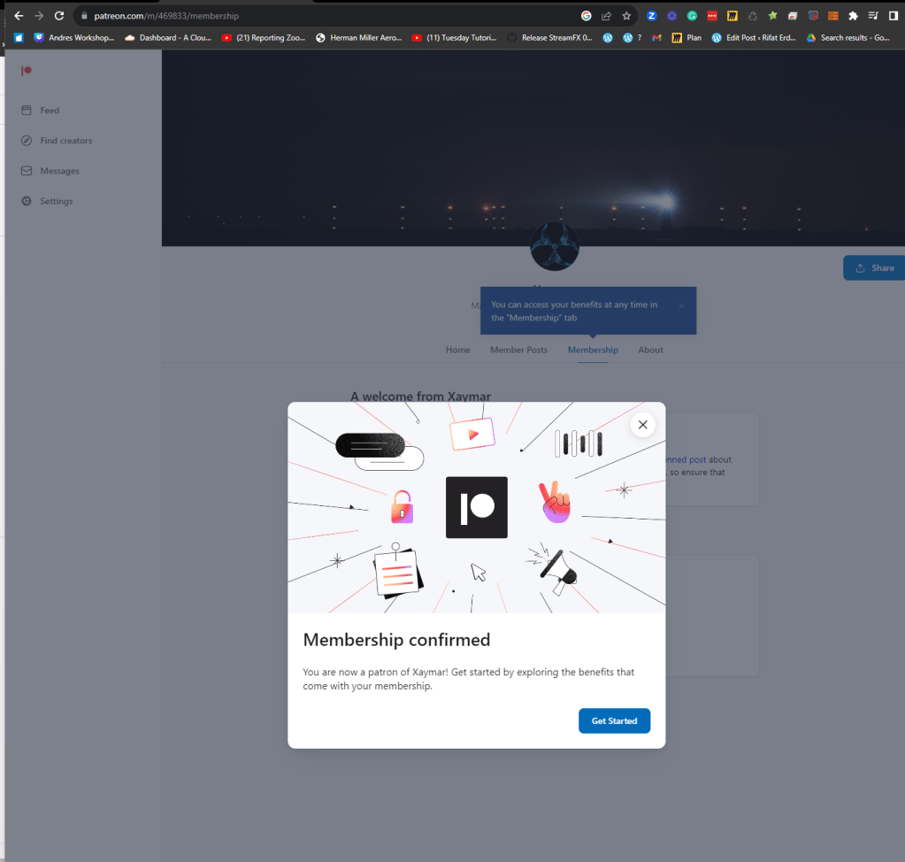
Task: Open the blue square bookmark icon
Action: pyautogui.click(x=19, y=37)
